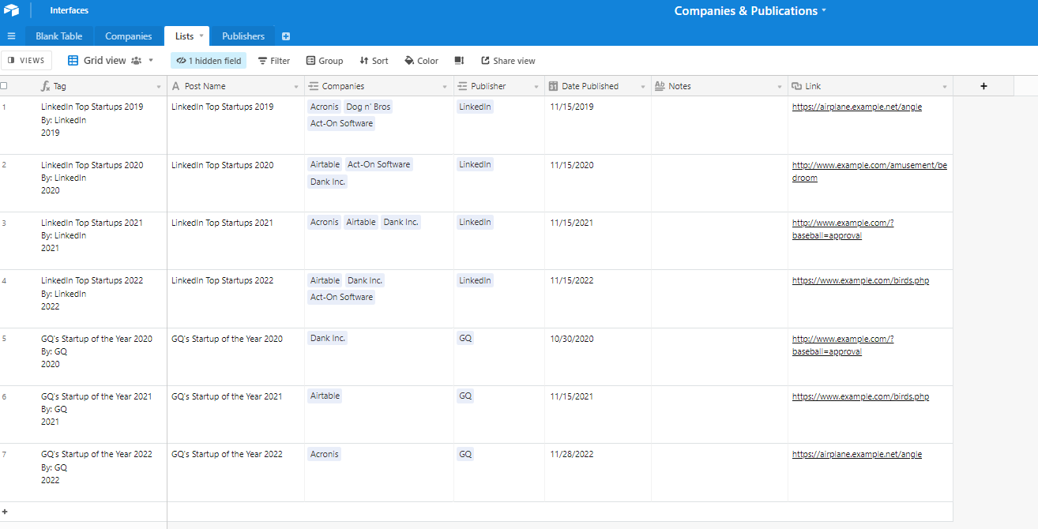Open birds.php link in row 6
Screen dimensions: 1038x529
(x=860, y=397)
